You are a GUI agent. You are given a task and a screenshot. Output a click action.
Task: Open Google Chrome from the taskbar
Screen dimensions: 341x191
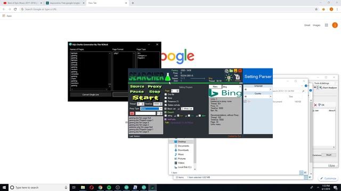point(100,187)
